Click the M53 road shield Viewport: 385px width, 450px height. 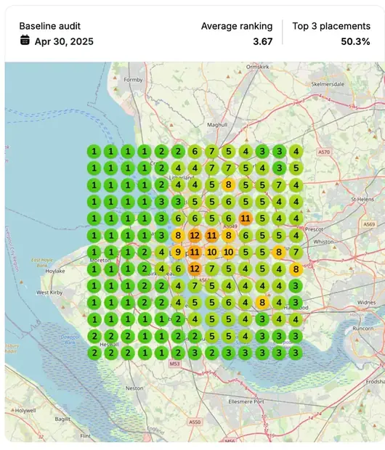coord(174,364)
